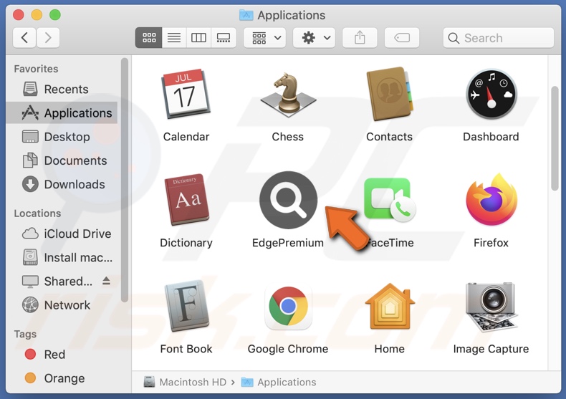Select the Dashboard app icon
This screenshot has width=566, height=399.
(x=491, y=93)
